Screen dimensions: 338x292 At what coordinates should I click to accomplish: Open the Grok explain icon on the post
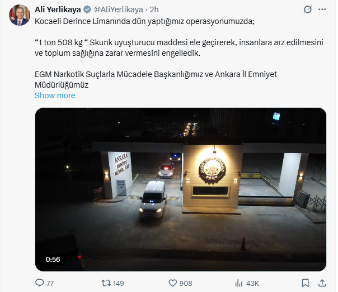tap(308, 9)
